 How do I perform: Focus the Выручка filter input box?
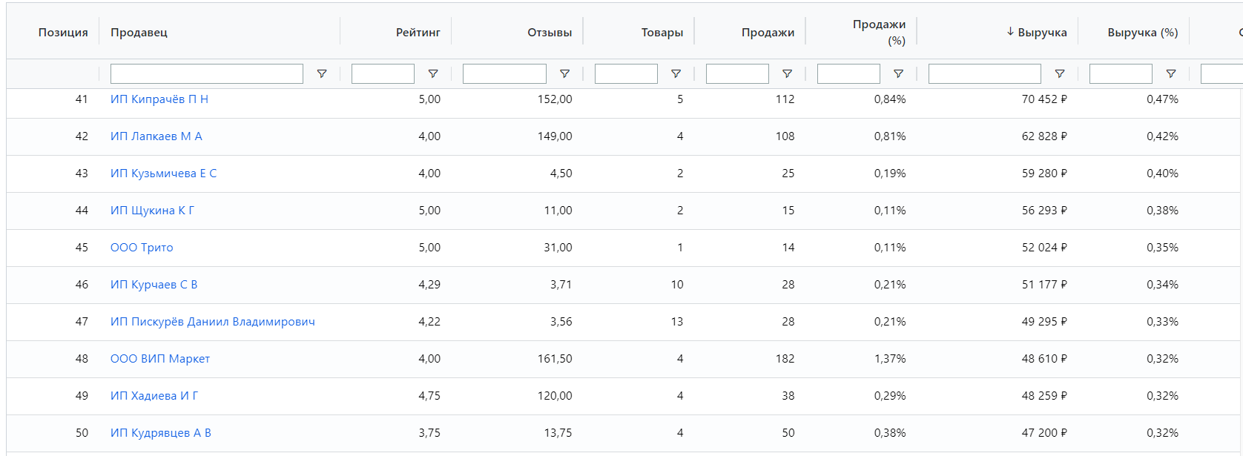pyautogui.click(x=984, y=74)
